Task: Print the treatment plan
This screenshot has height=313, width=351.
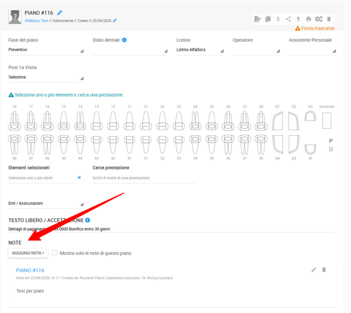Action: pos(309,19)
